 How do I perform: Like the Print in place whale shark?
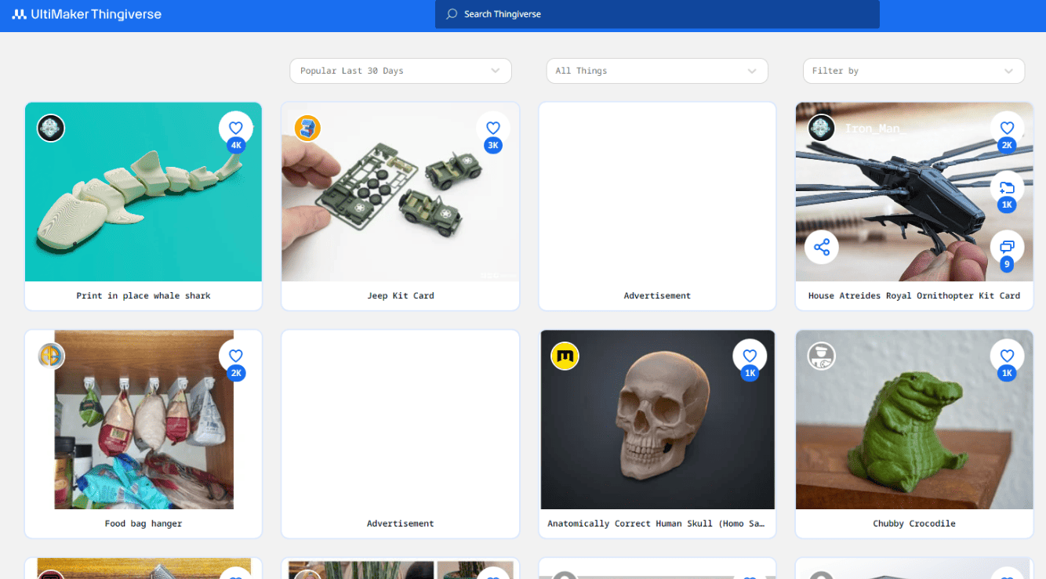pos(236,128)
